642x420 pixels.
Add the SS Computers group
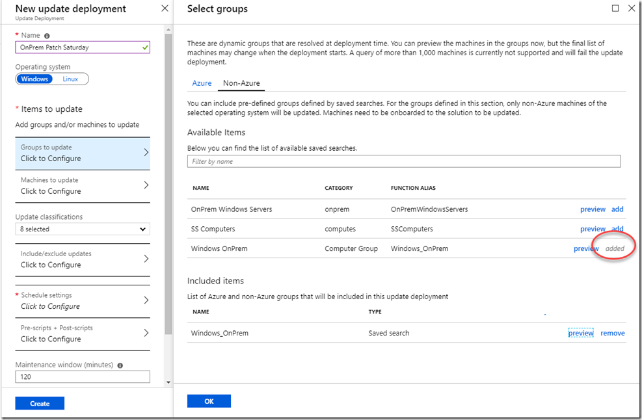tap(617, 229)
